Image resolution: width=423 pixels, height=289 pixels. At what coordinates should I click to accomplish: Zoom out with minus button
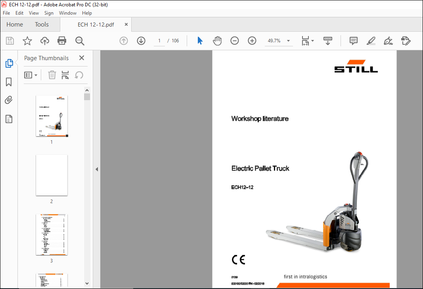[234, 41]
